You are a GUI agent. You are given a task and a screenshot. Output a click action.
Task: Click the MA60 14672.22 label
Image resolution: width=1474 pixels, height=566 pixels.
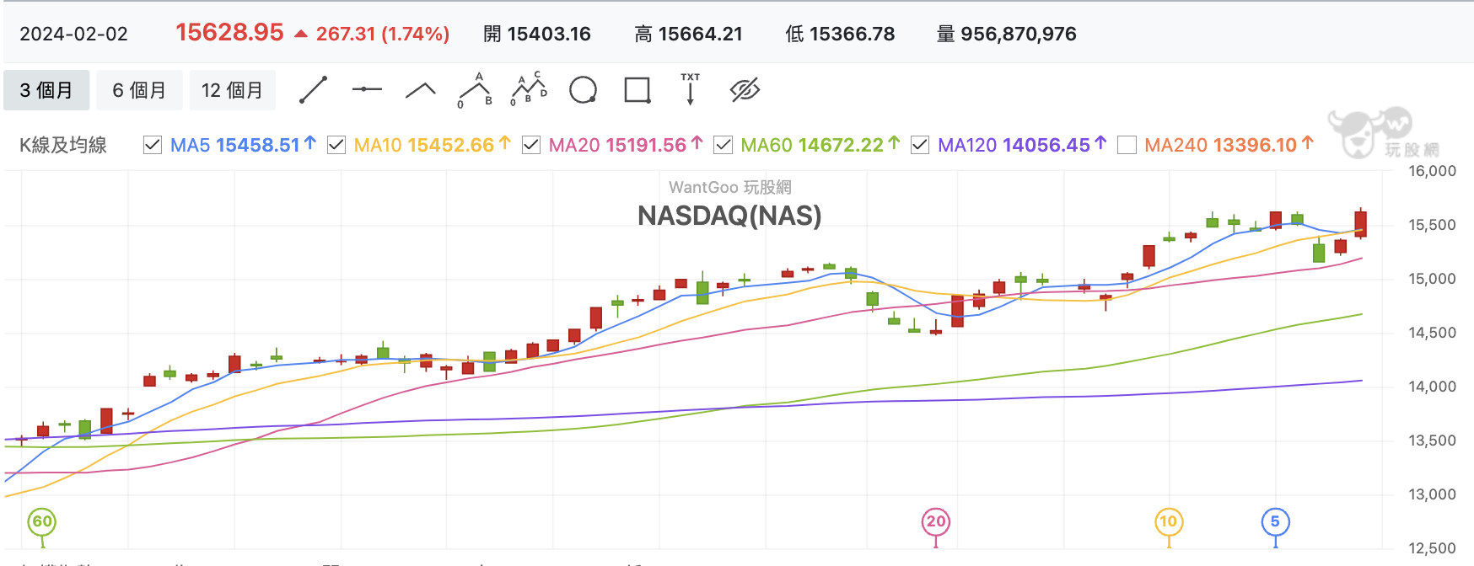(820, 145)
